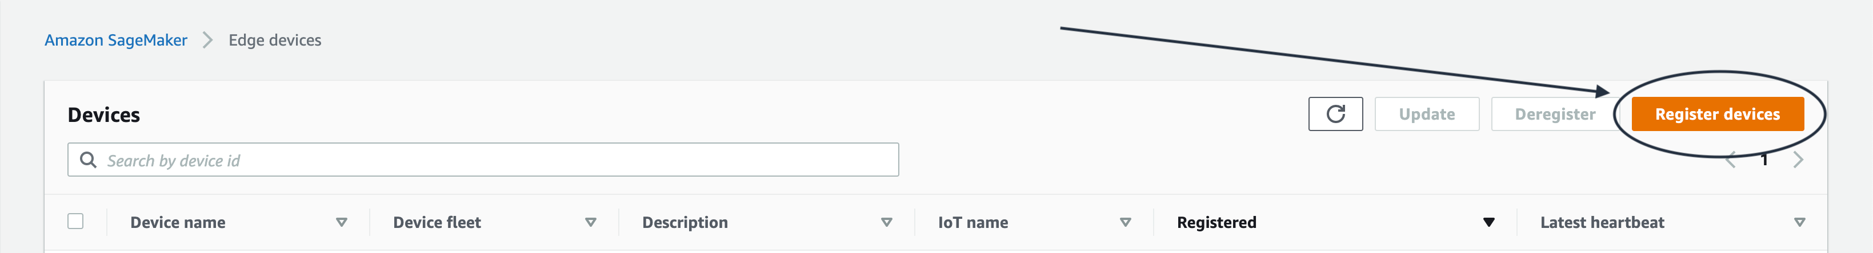Click the Latest heartbeat column header text

pyautogui.click(x=1602, y=223)
